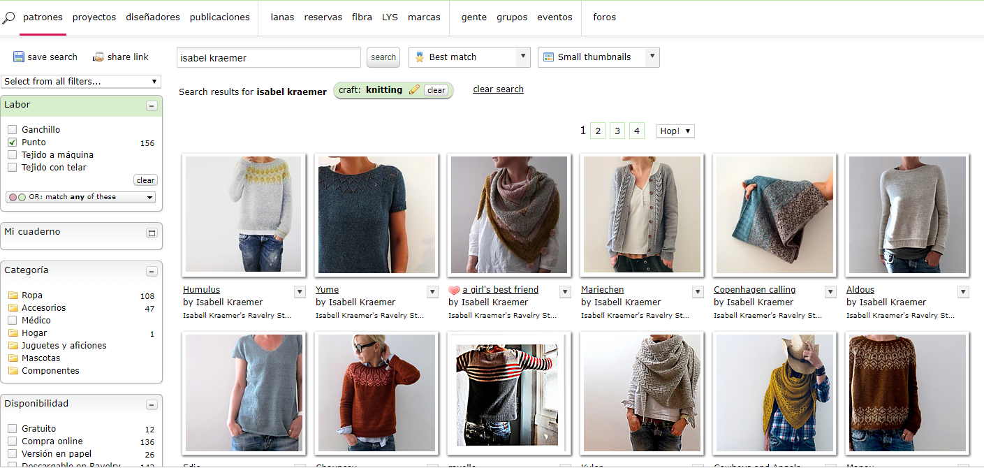
Task: Go to the lanas tab
Action: coord(282,17)
